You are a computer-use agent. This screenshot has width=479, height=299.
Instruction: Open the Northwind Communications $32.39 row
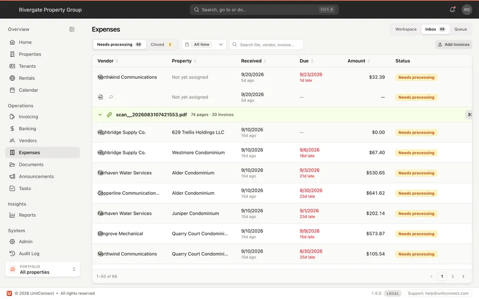[x=282, y=77]
